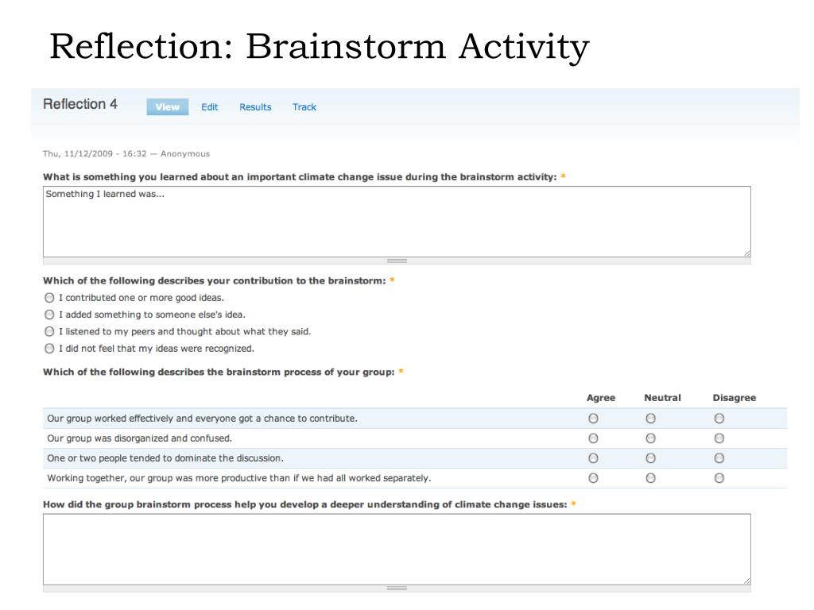Open the Results tab

coord(255,107)
